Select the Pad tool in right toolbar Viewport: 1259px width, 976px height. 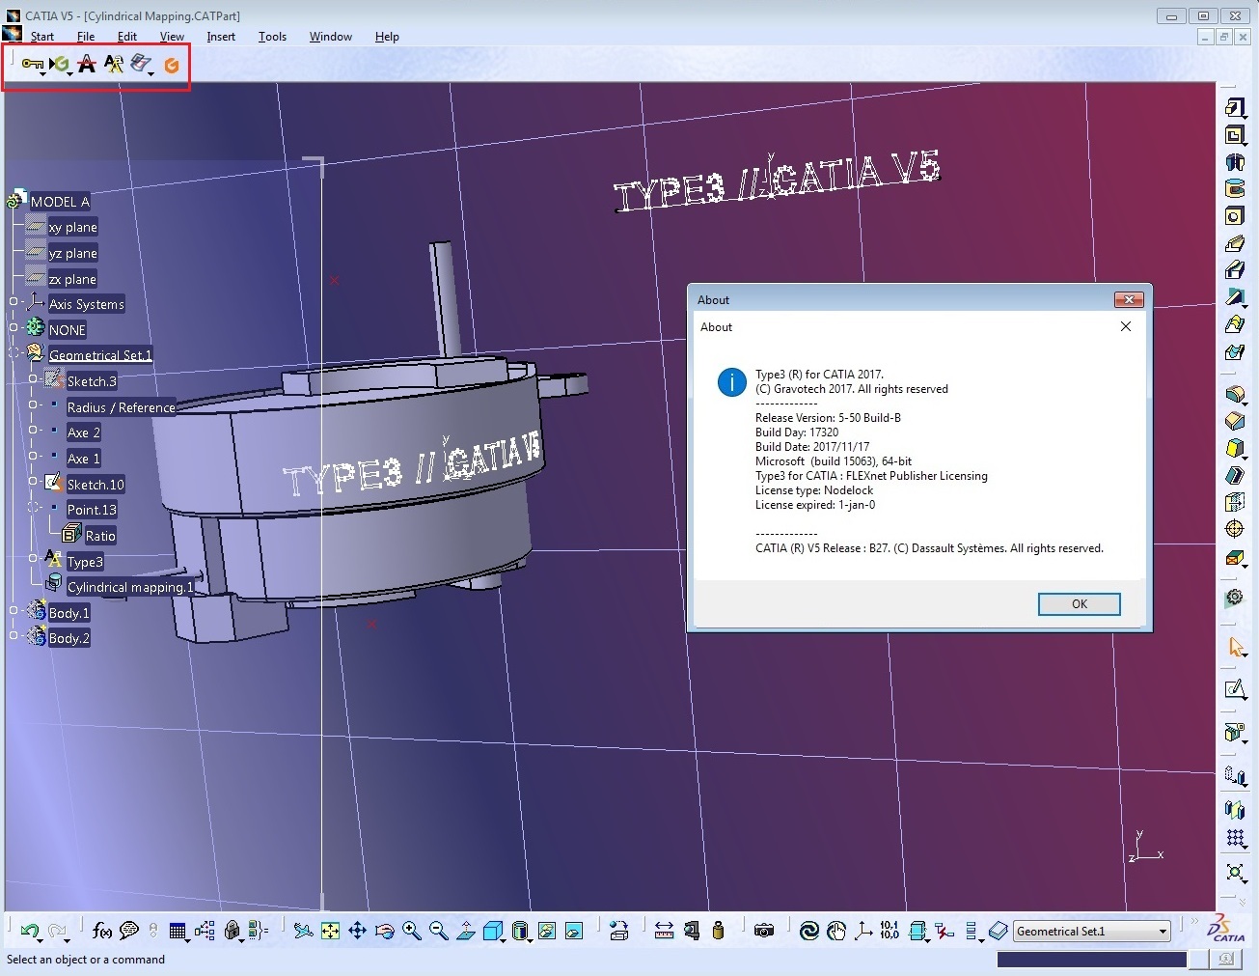coord(1235,108)
